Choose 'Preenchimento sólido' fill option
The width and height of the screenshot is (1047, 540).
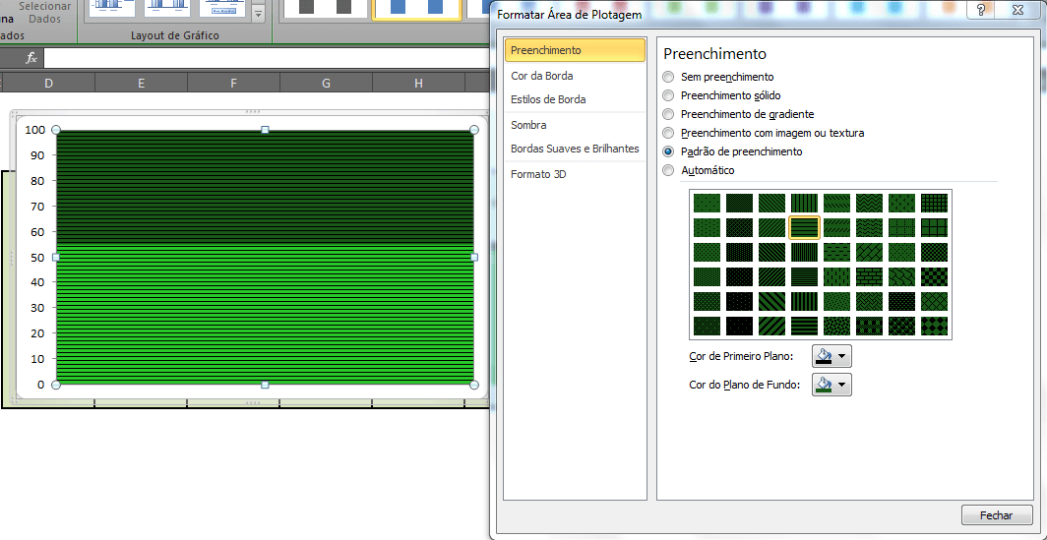pyautogui.click(x=669, y=95)
